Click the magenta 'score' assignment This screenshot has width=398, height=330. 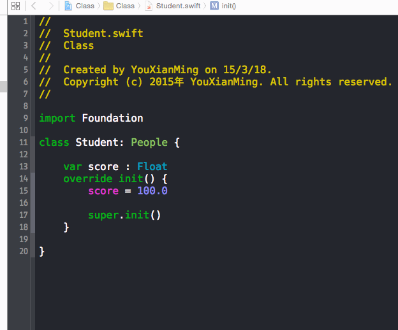point(103,191)
